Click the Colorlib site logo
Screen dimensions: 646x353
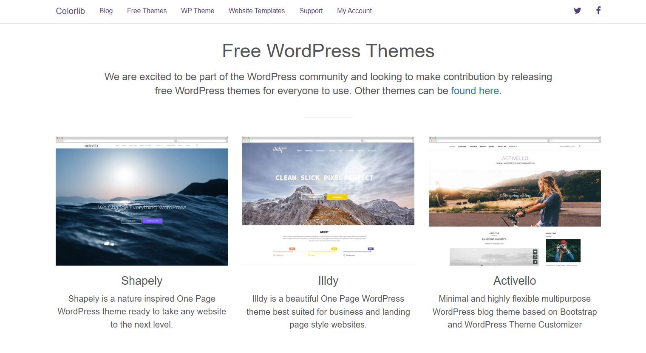tap(71, 11)
